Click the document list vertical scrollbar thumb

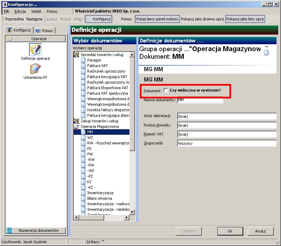(132, 104)
